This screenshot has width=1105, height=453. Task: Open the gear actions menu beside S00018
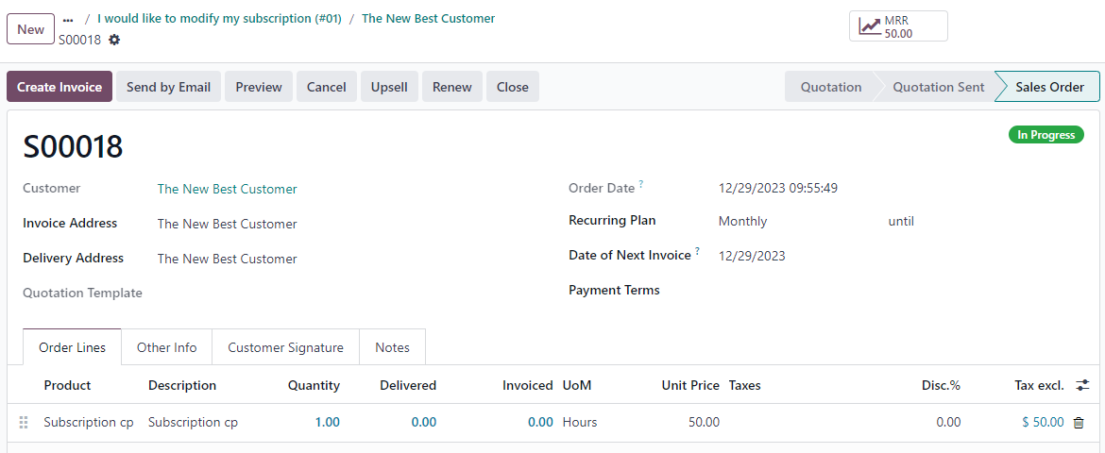click(x=114, y=41)
